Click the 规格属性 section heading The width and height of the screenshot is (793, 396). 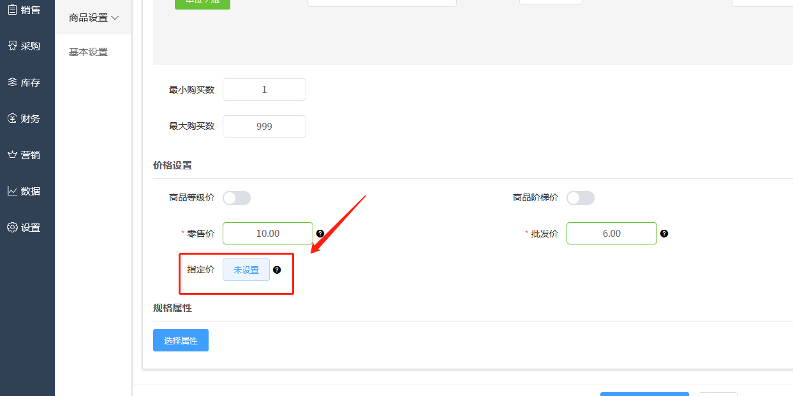point(172,308)
